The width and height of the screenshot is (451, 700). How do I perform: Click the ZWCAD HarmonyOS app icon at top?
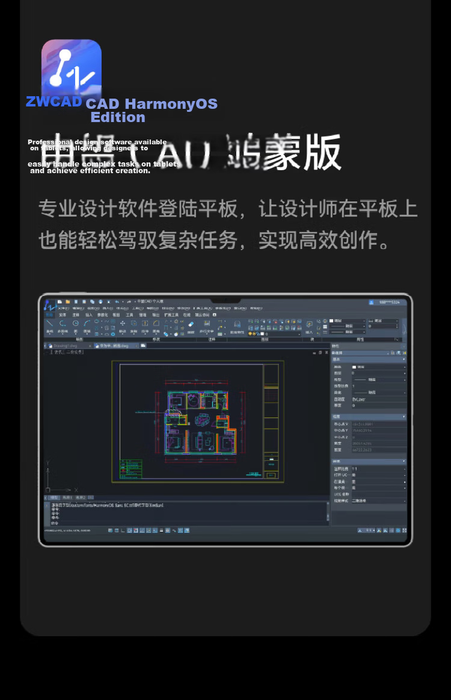point(72,69)
